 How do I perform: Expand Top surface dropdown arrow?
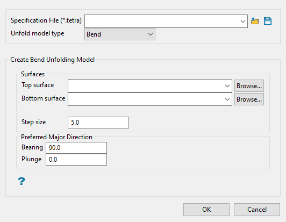point(227,85)
